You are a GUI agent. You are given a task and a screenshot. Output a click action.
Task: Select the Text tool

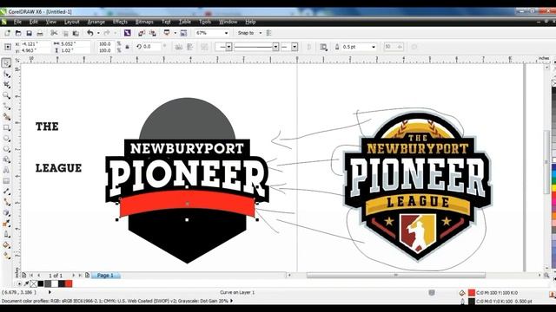click(x=6, y=170)
